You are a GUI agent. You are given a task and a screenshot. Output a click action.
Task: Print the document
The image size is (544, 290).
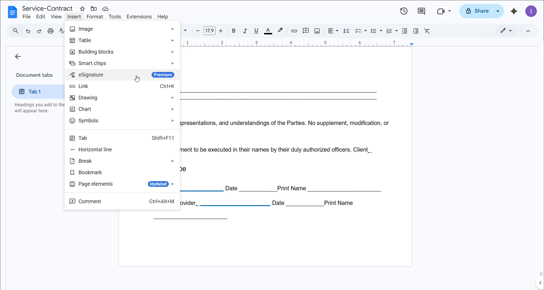[x=51, y=31]
